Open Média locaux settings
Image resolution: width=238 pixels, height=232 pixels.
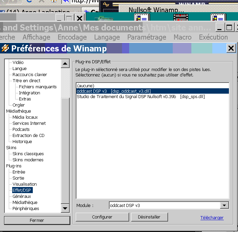25,117
